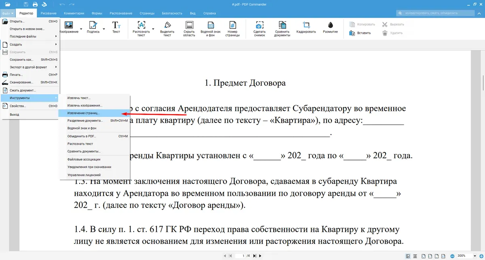Choose Сохранить как menu item
Viewport: 485px width, 260px height.
30,60
